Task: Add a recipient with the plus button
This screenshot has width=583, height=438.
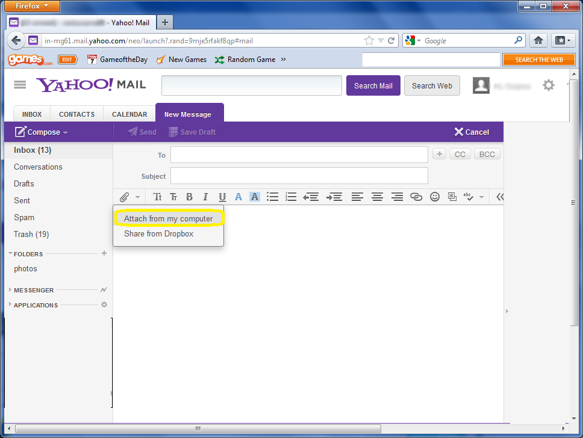Action: pos(440,154)
